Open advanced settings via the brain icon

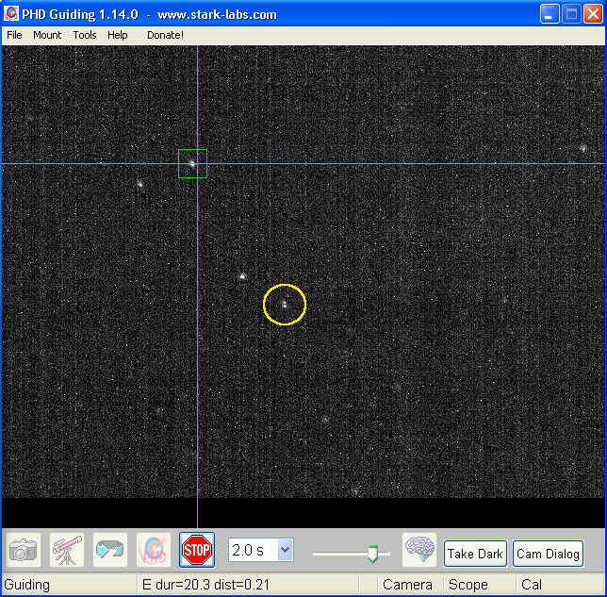point(419,549)
